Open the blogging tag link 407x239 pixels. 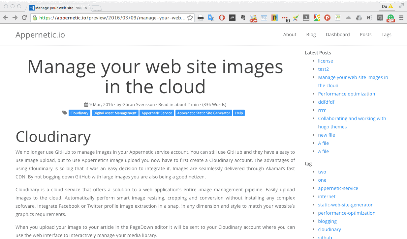(327, 221)
